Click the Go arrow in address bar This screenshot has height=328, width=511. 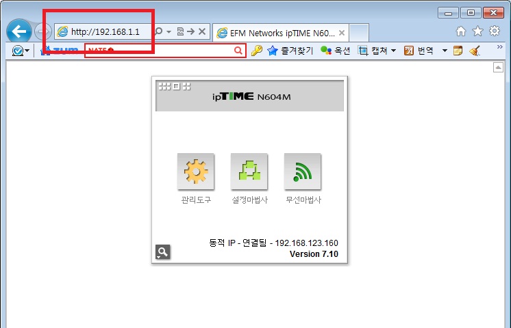191,31
